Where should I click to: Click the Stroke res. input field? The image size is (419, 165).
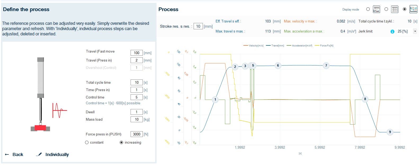point(198,26)
